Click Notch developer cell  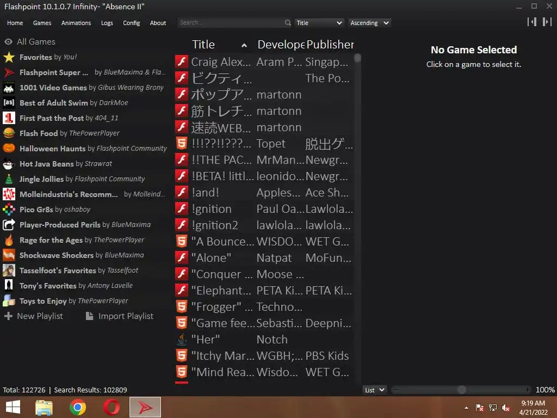click(272, 340)
